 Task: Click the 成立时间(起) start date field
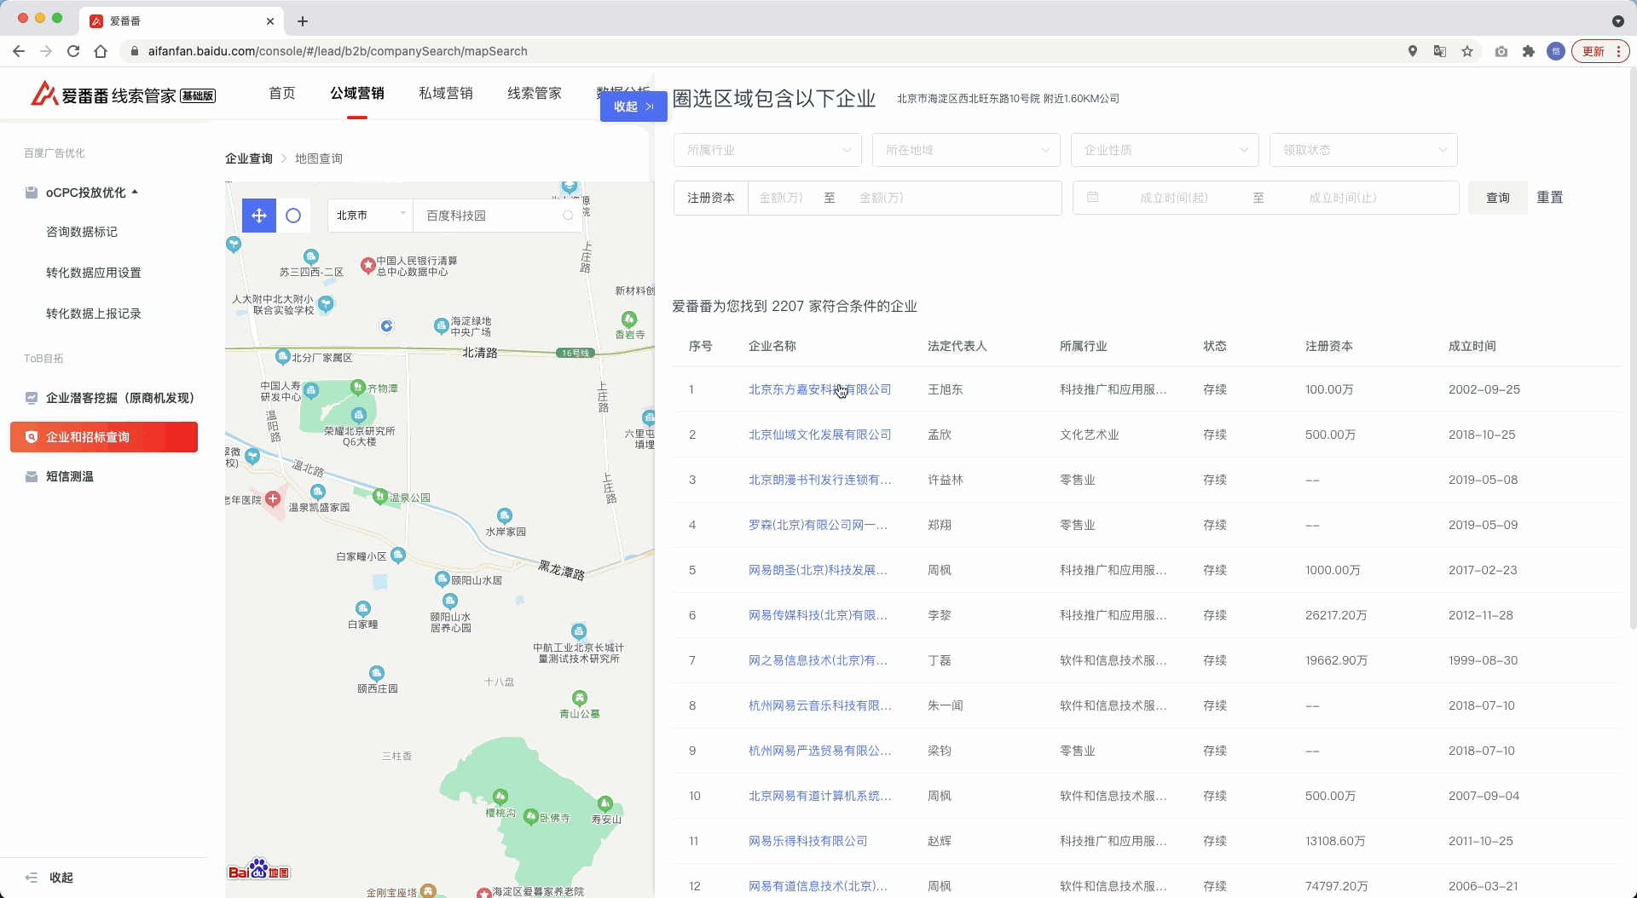click(1174, 198)
